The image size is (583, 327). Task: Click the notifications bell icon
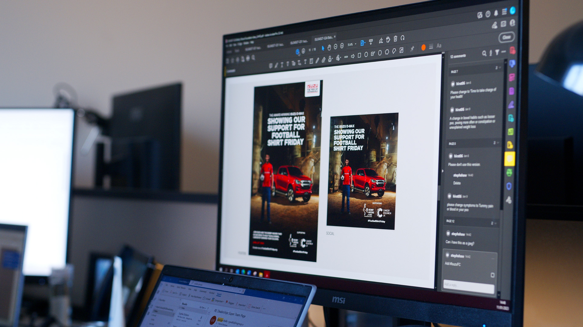point(496,13)
